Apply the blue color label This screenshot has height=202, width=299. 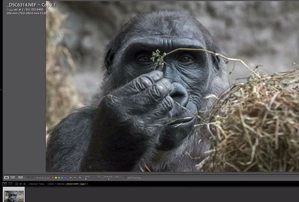[x=62, y=178]
